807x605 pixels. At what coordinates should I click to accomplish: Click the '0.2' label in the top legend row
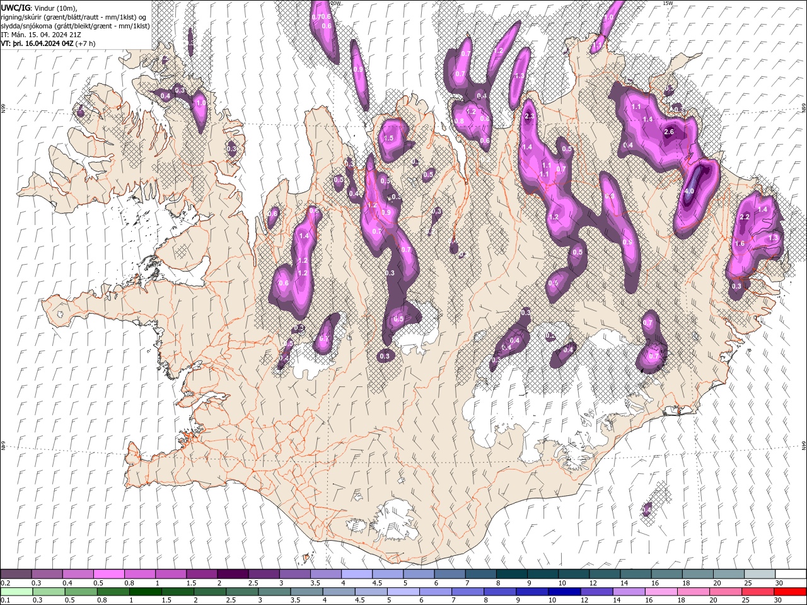tap(6, 583)
